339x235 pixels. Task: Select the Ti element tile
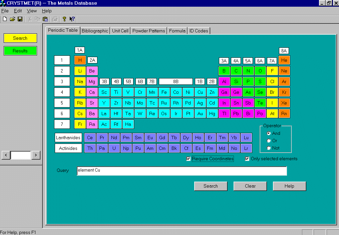(116, 92)
